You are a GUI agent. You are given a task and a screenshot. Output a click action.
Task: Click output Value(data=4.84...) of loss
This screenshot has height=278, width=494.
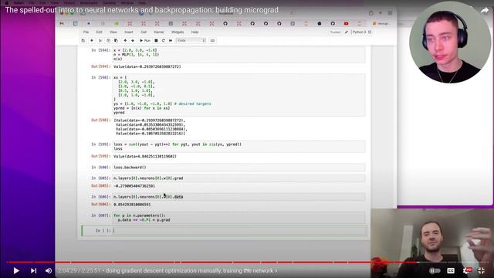coord(145,156)
